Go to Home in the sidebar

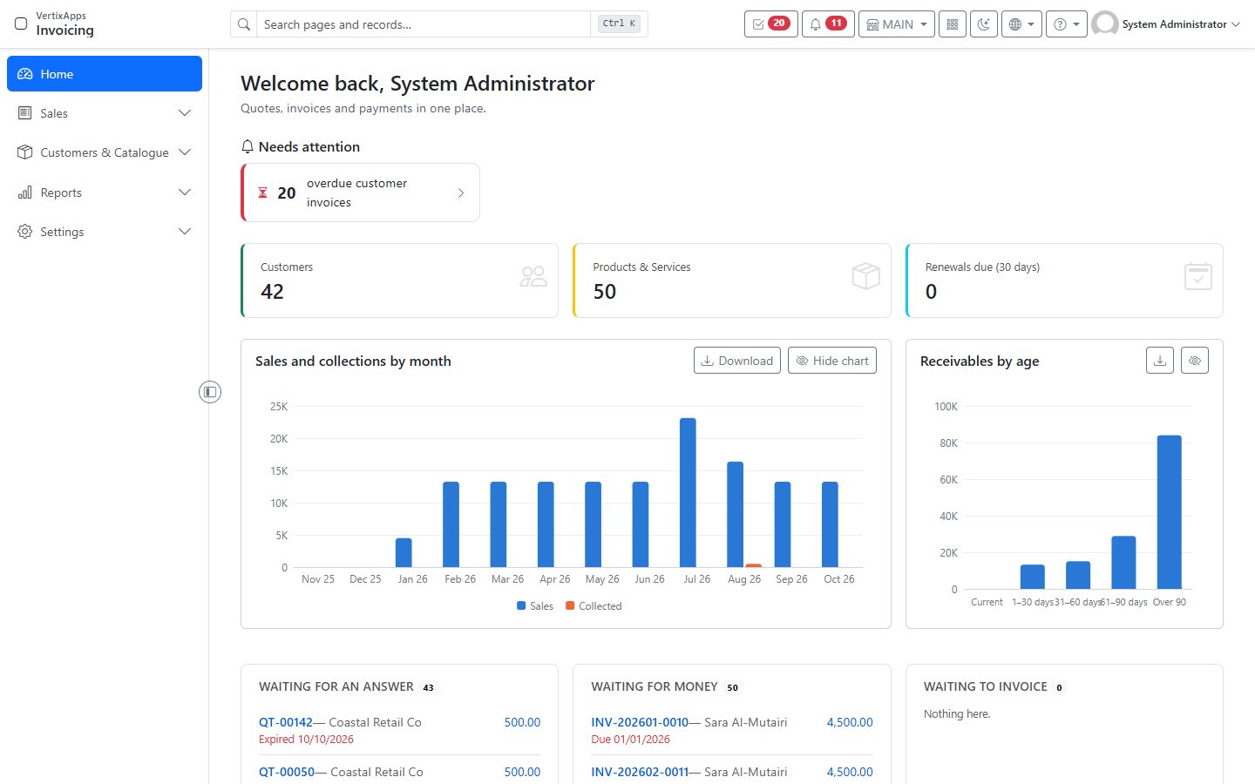105,74
